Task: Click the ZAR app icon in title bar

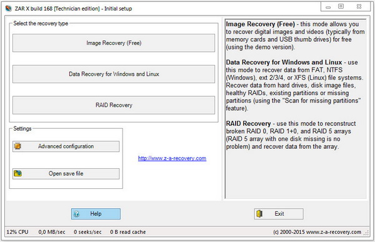Action: (x=8, y=8)
